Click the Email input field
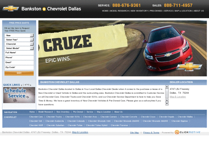The height and width of the screenshot is (157, 209). [x=19, y=63]
